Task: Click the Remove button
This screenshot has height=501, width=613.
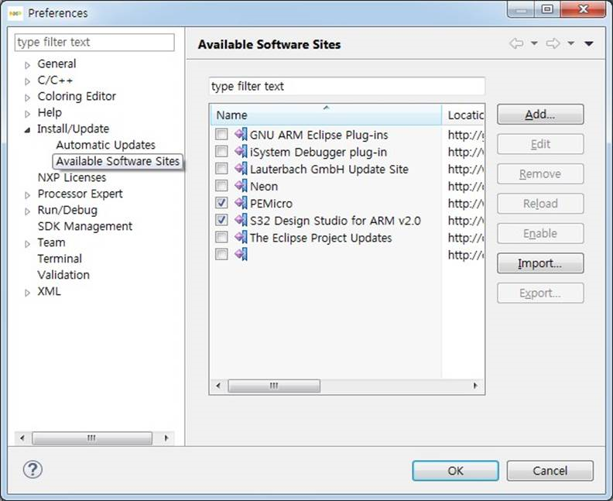Action: click(x=540, y=173)
